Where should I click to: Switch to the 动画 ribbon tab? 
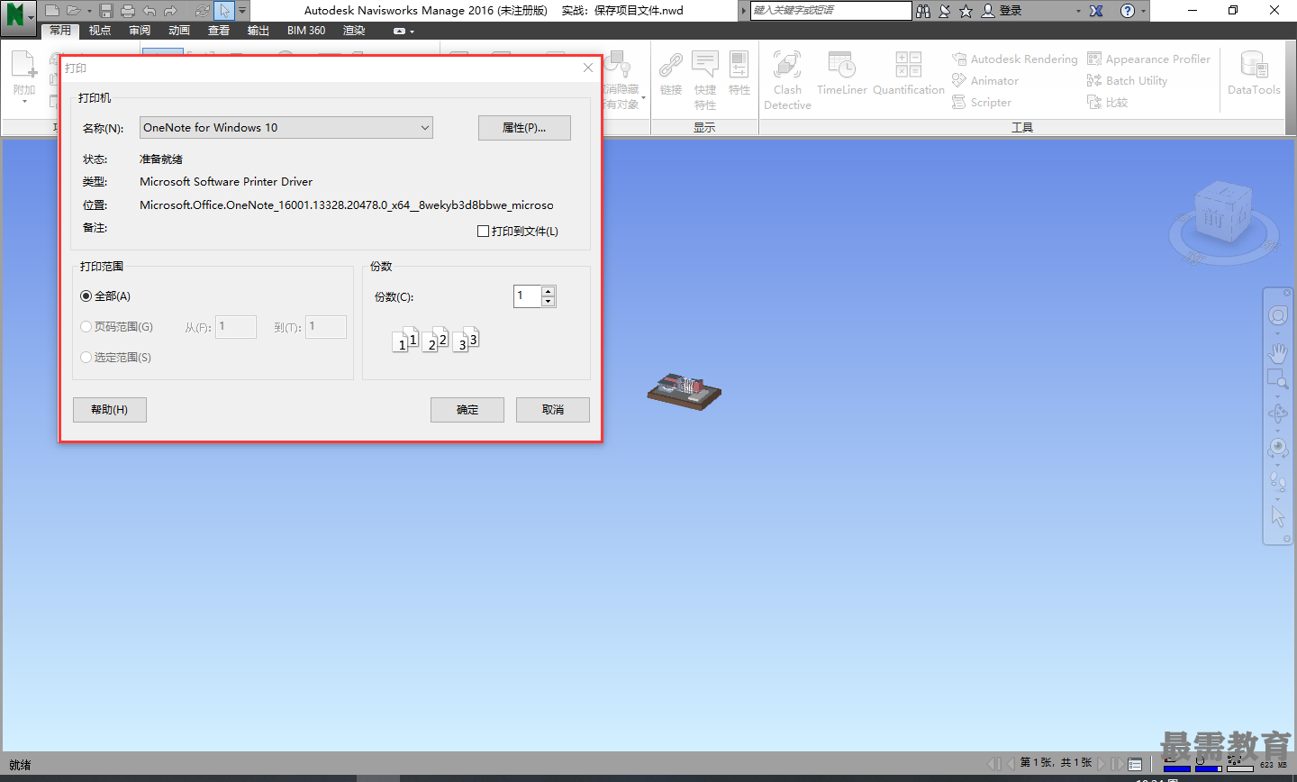(x=179, y=31)
